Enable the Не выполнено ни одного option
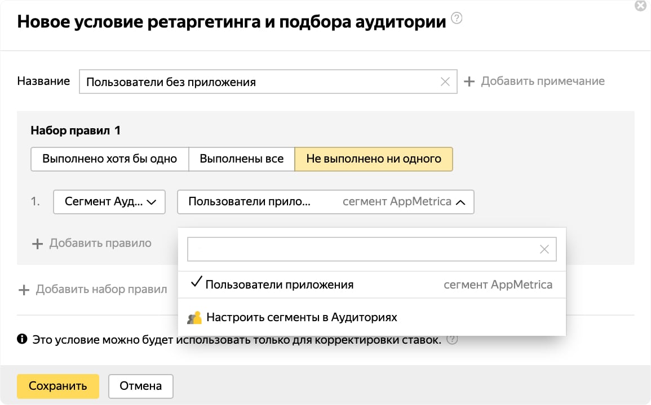 tap(373, 159)
